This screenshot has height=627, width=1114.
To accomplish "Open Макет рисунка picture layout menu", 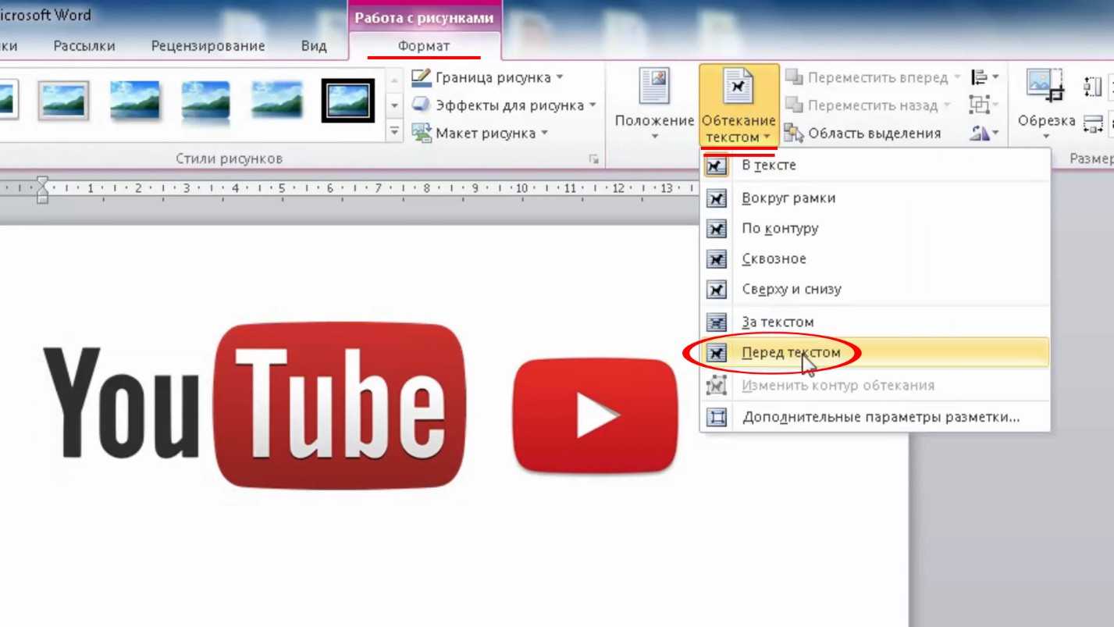I will (x=480, y=133).
